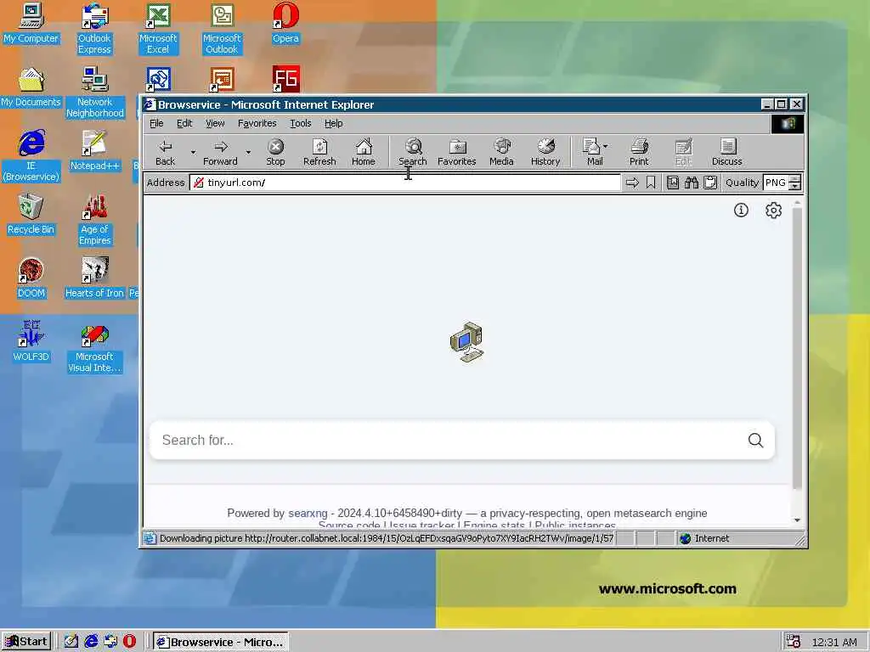The image size is (870, 652).
Task: Expand the Forward history dropdown arrow
Action: click(248, 152)
